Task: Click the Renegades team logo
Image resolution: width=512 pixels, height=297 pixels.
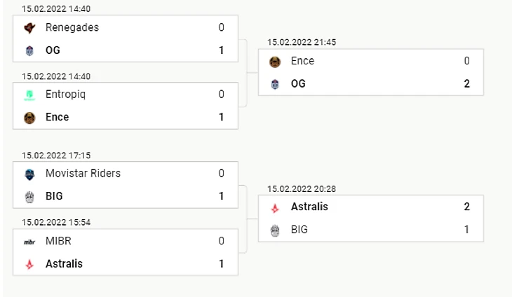Action: [x=29, y=28]
